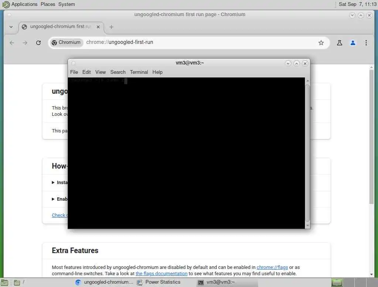Image resolution: width=378 pixels, height=287 pixels.
Task: Open the Chromium profile avatar menu
Action: tap(353, 43)
